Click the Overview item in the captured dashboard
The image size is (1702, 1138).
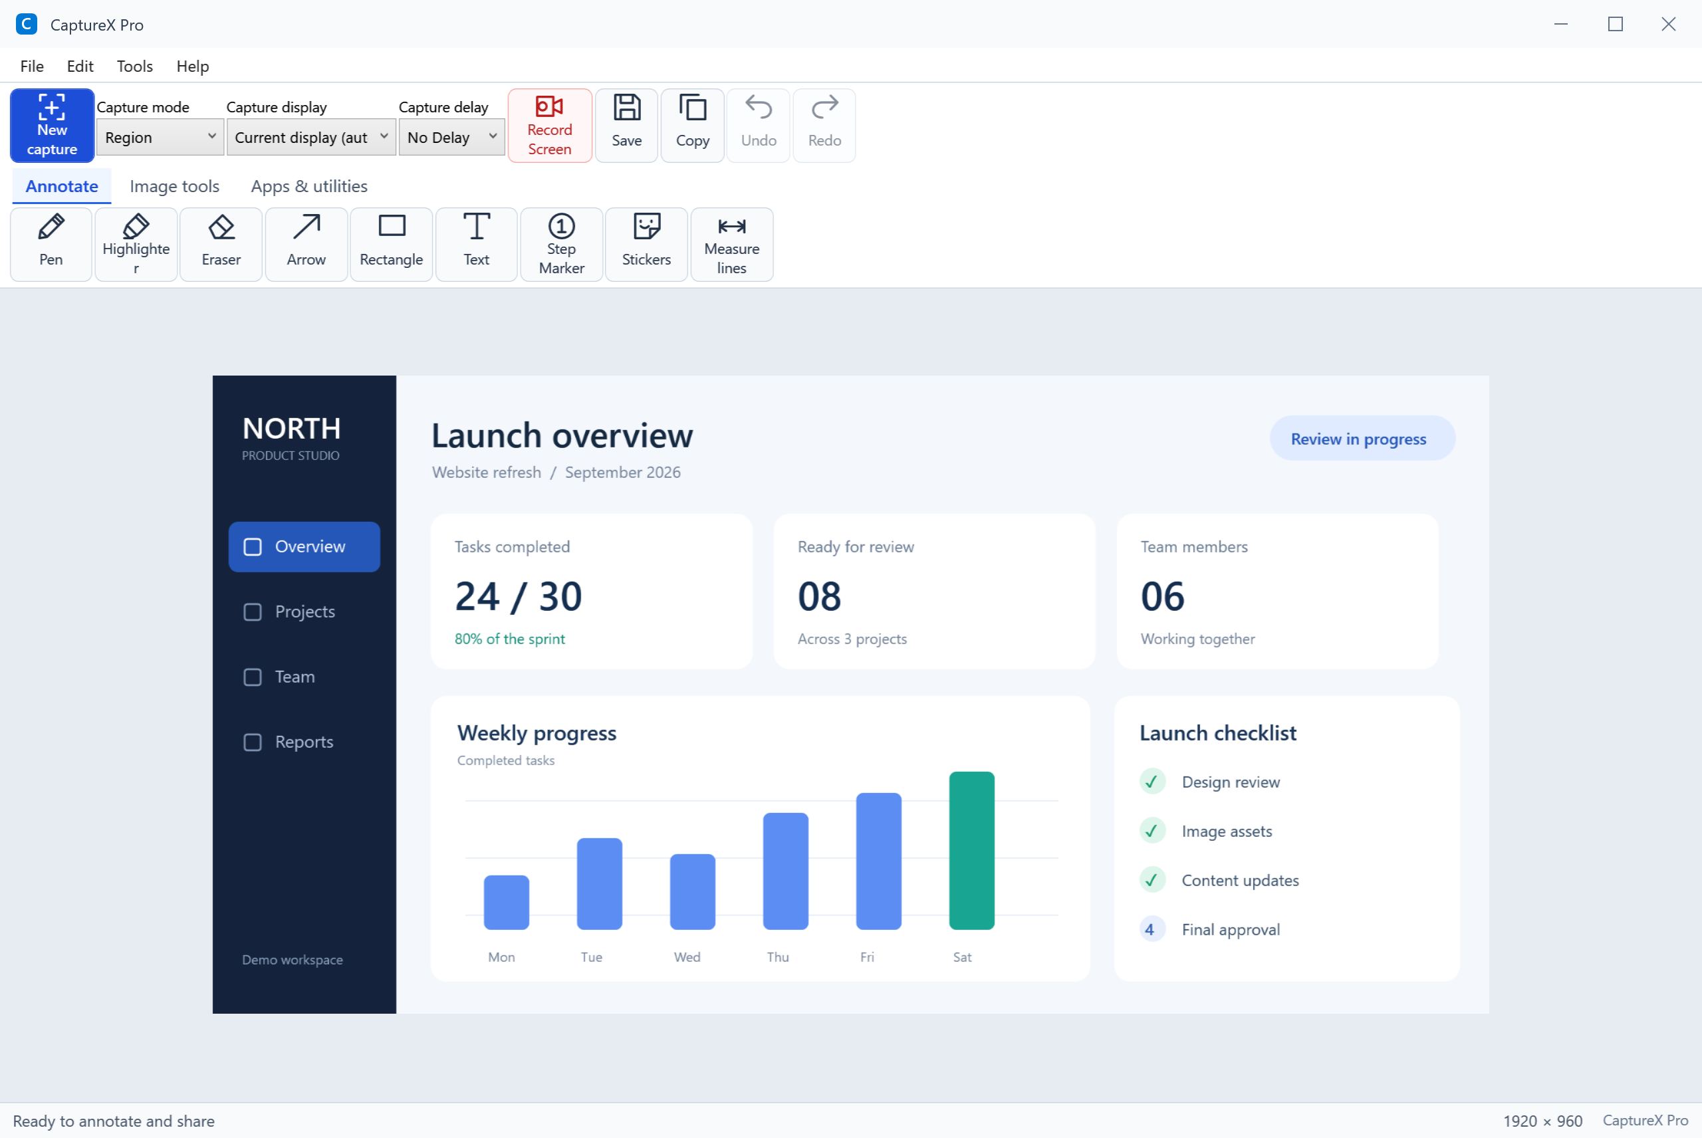click(304, 546)
